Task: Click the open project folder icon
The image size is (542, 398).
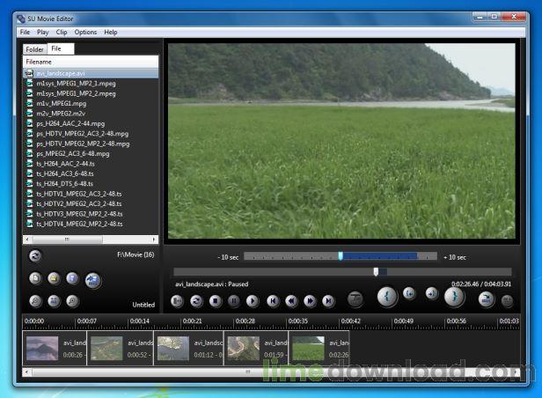Action: coord(54,279)
